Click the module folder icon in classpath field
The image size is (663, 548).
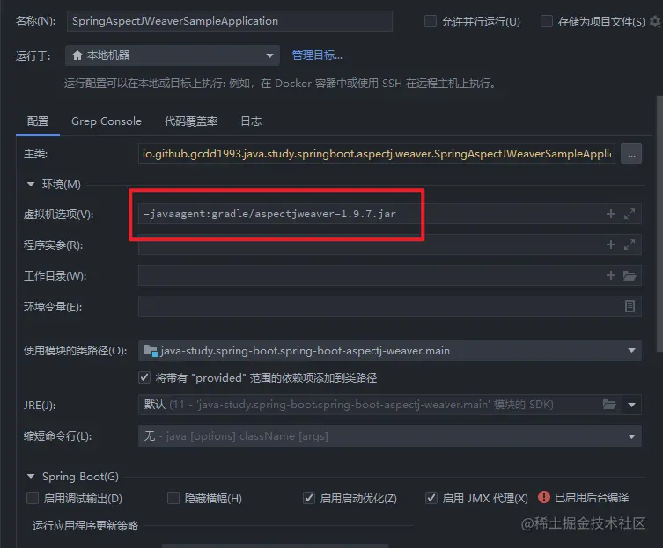pyautogui.click(x=150, y=350)
